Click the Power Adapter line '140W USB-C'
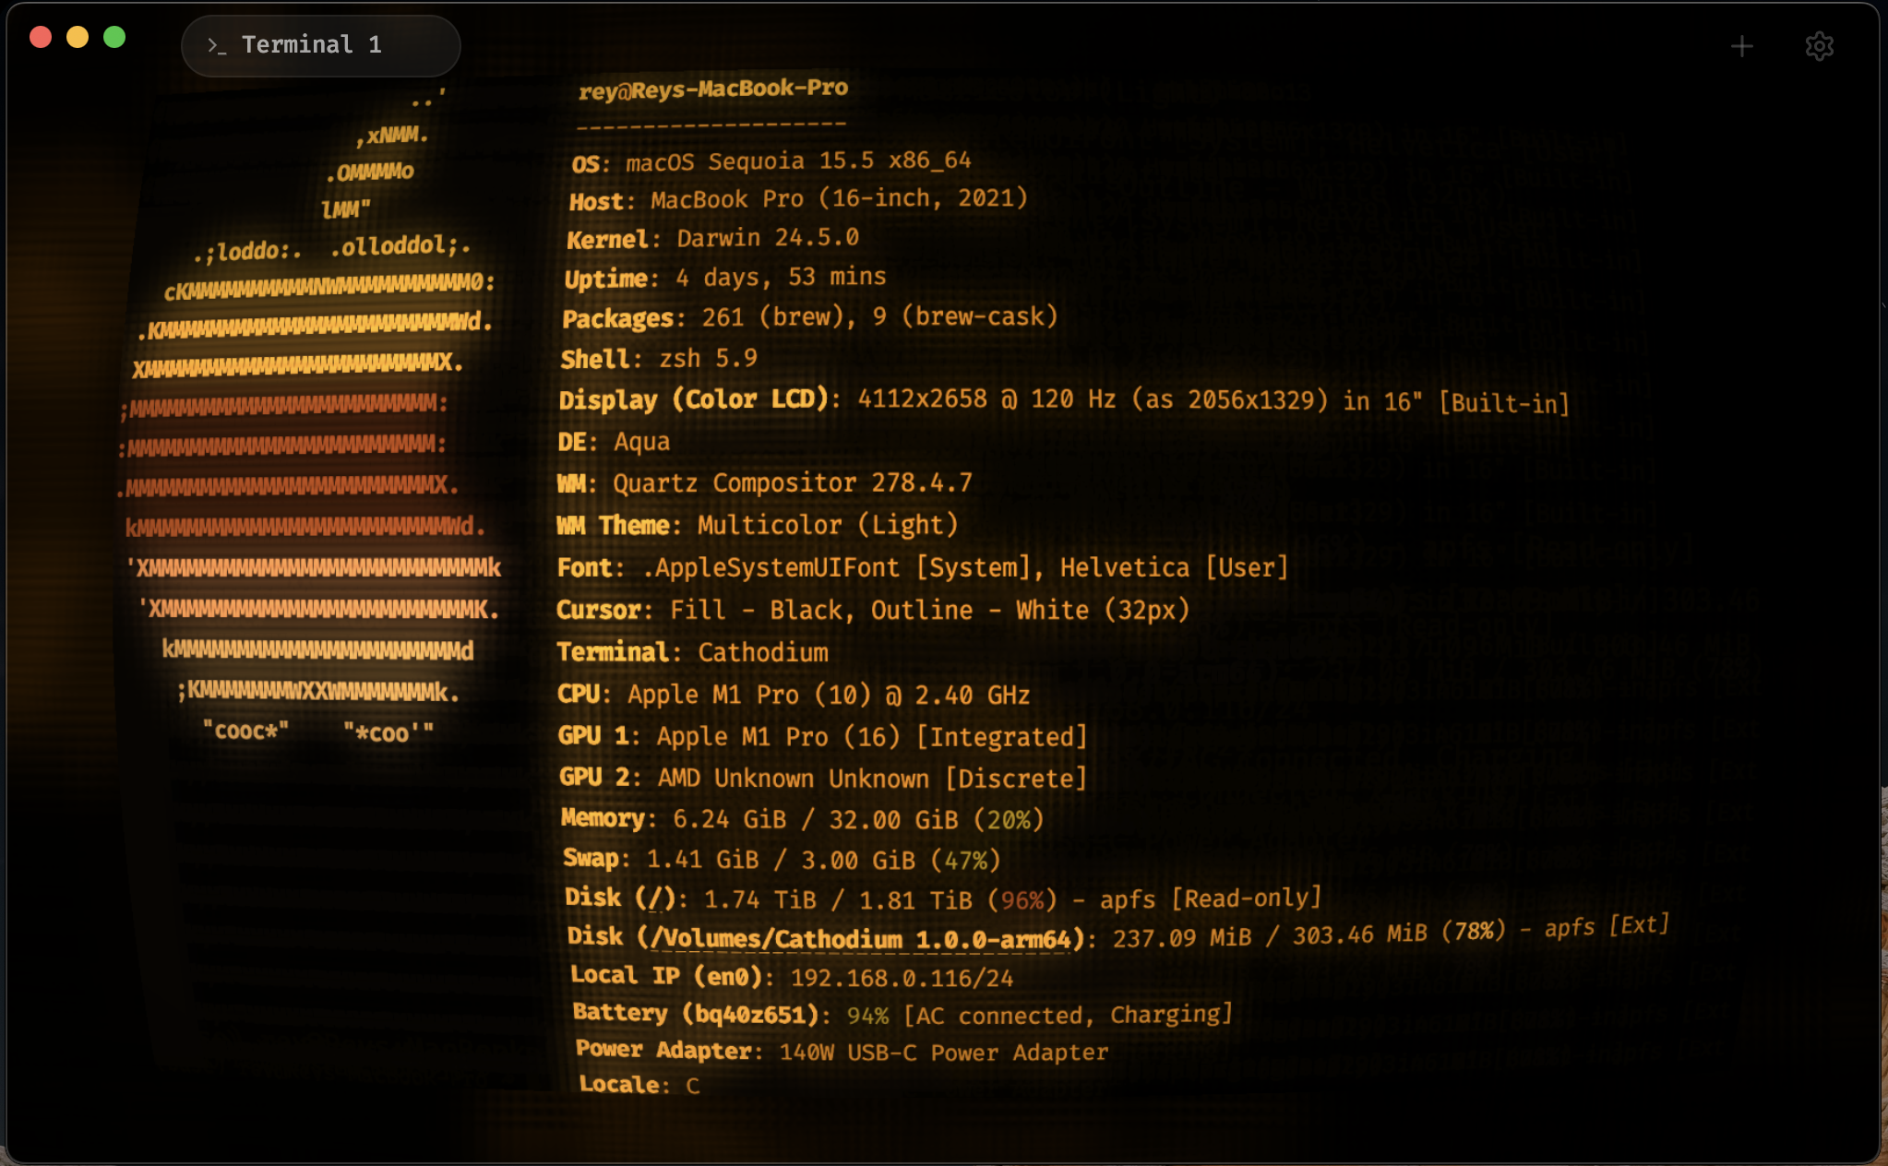 848,1053
